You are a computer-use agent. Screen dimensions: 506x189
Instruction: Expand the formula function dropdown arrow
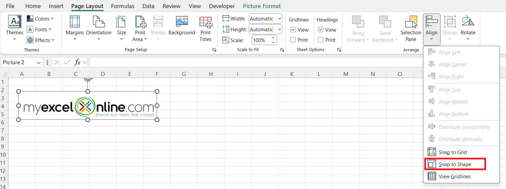pyautogui.click(x=84, y=63)
